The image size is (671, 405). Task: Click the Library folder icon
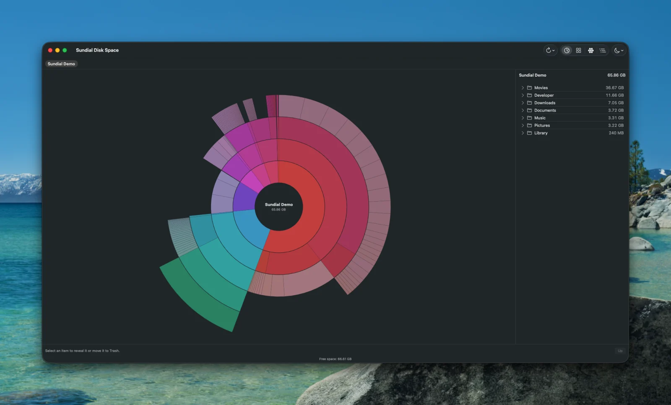click(x=529, y=133)
